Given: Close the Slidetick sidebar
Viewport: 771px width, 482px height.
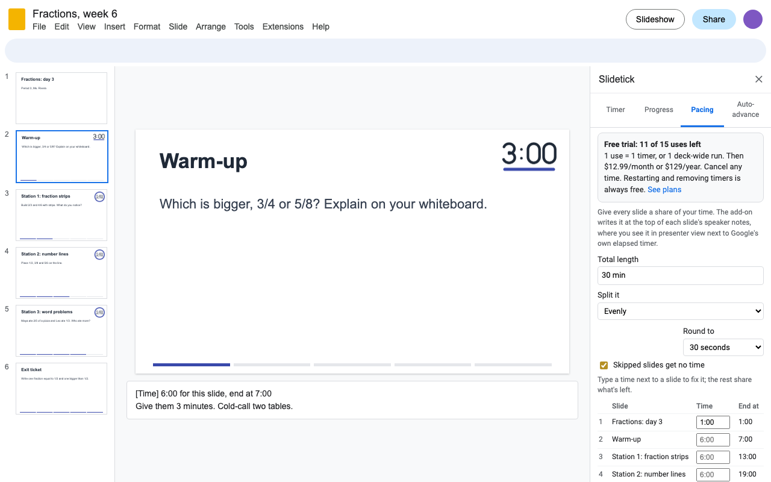Looking at the screenshot, I should (759, 80).
